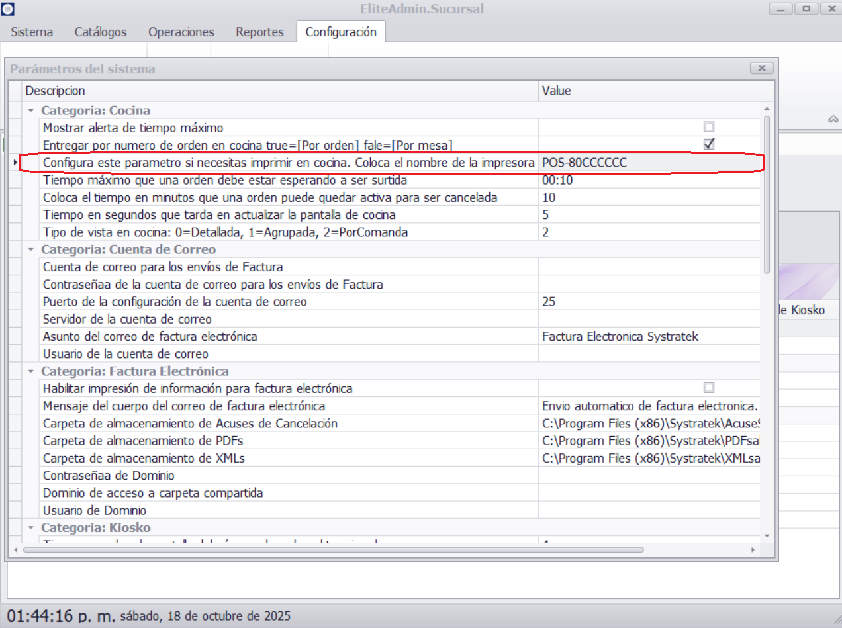Click the EliteAdmin application icon in title bar
The width and height of the screenshot is (842, 628).
point(7,9)
